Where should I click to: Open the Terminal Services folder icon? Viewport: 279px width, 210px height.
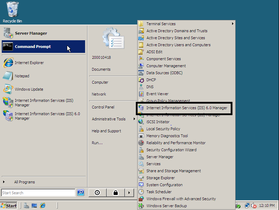click(141, 24)
